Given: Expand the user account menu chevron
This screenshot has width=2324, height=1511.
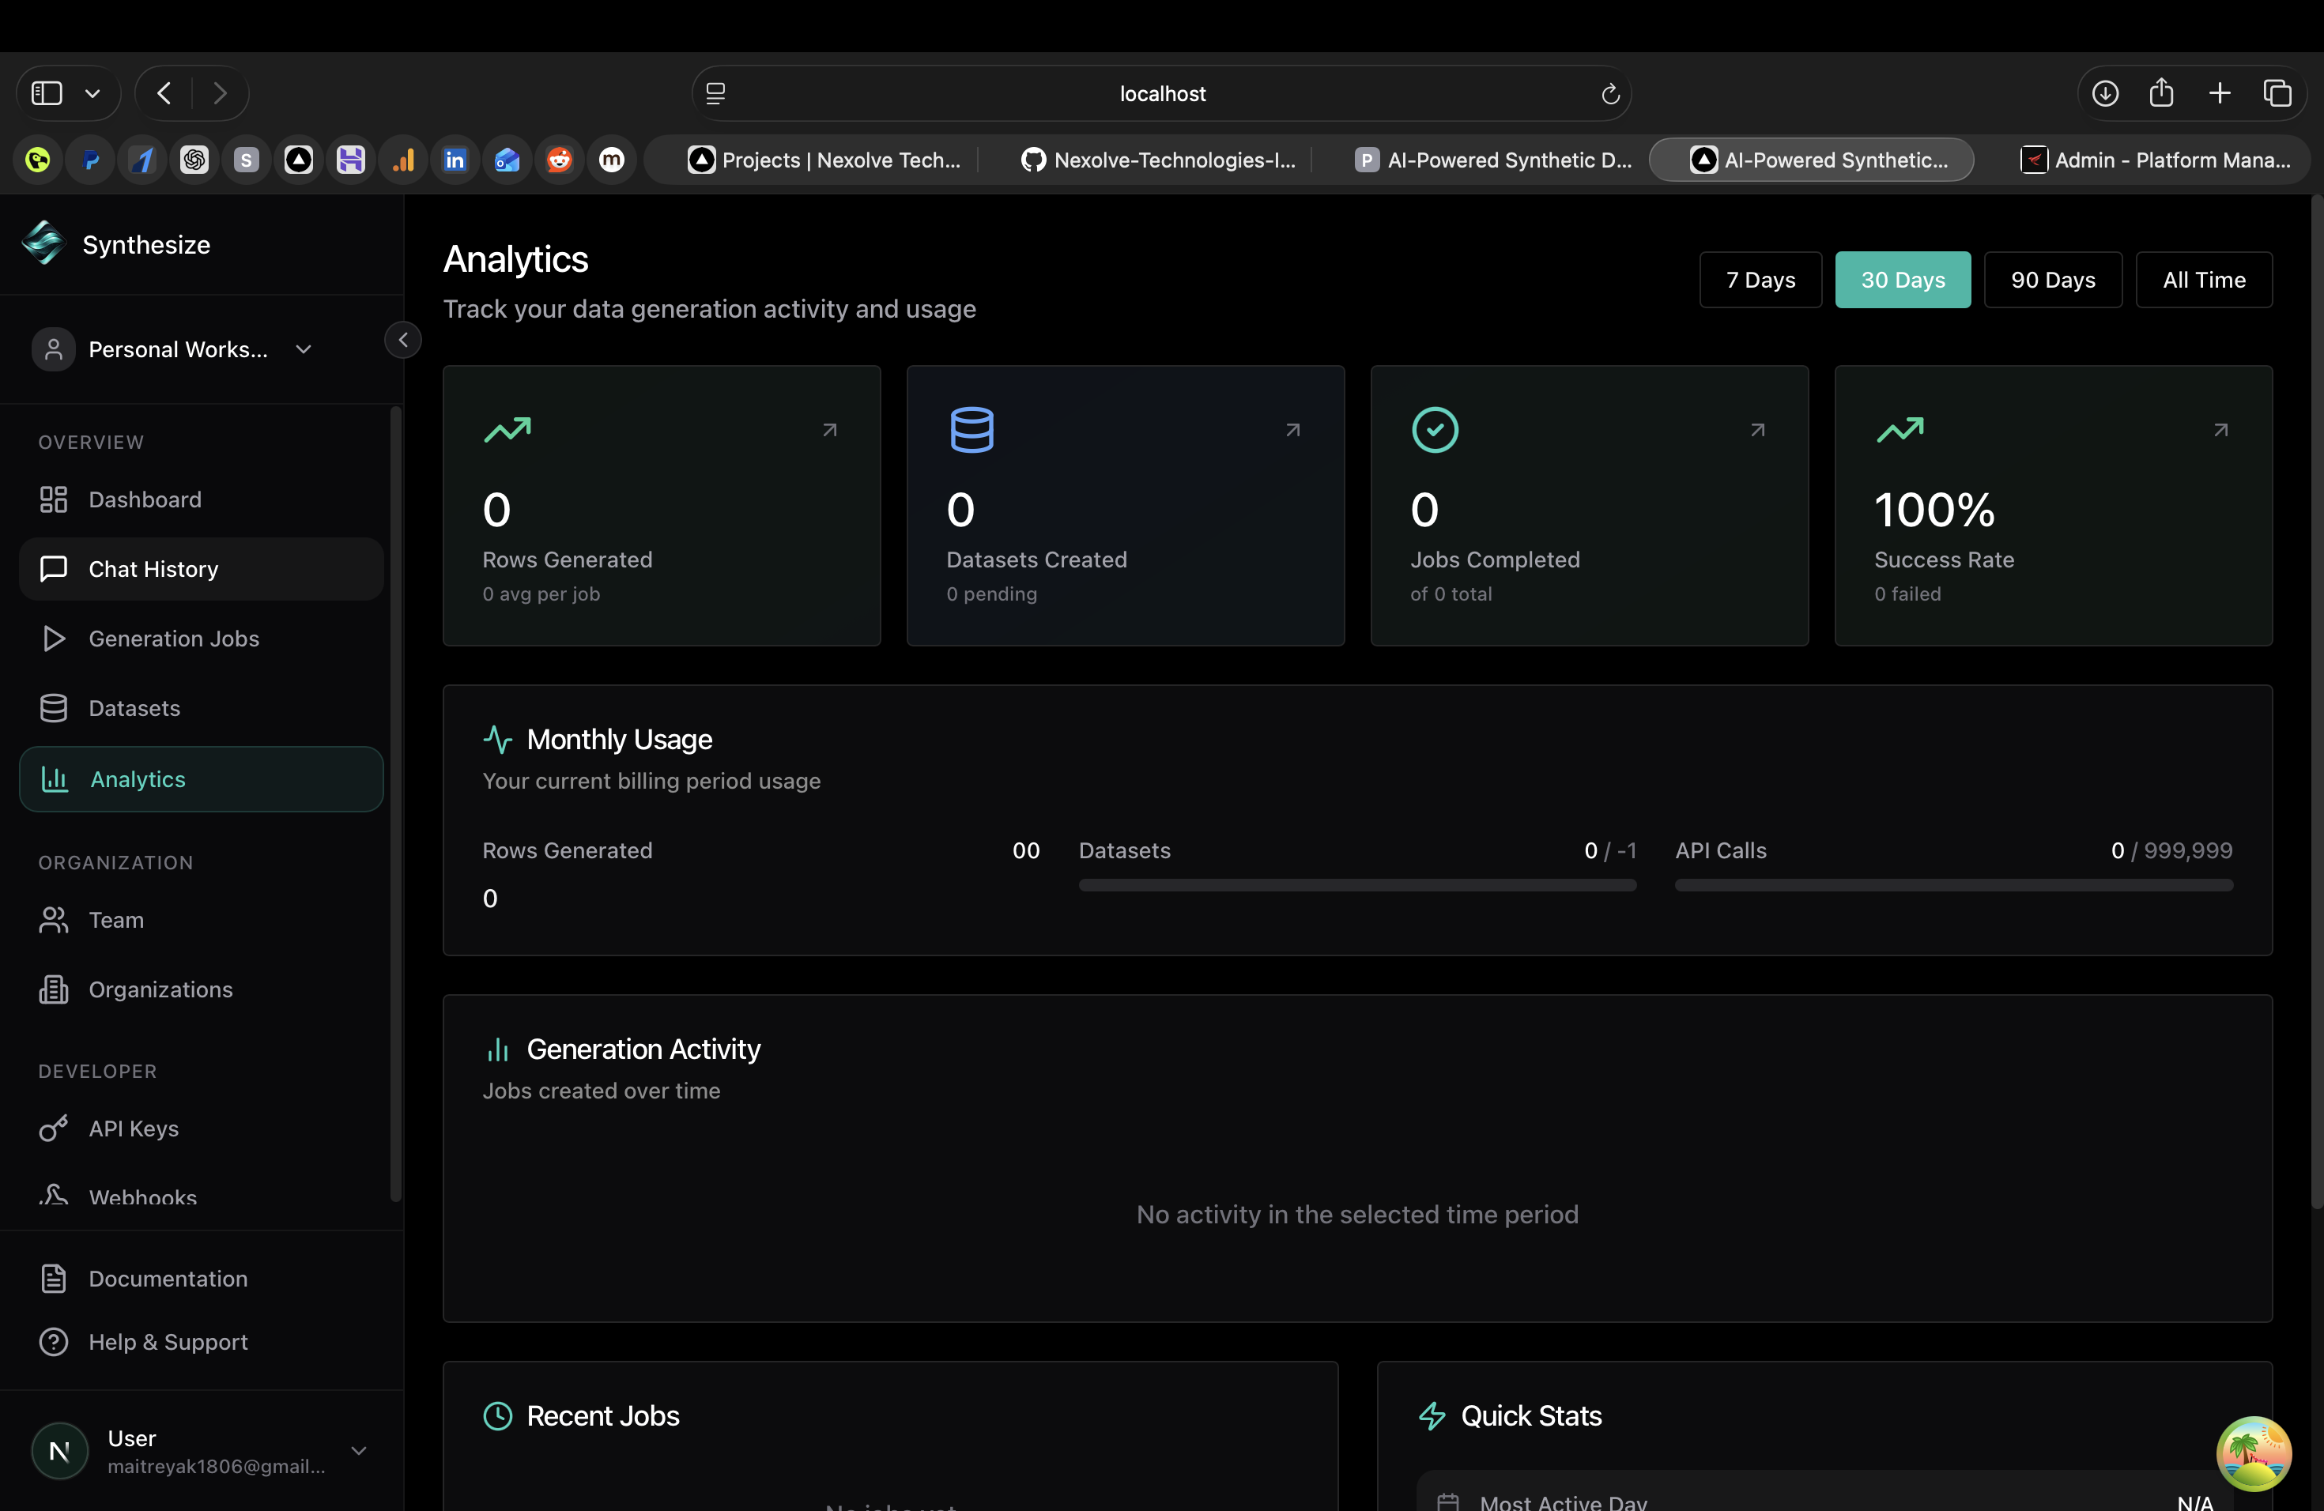Looking at the screenshot, I should pos(358,1450).
